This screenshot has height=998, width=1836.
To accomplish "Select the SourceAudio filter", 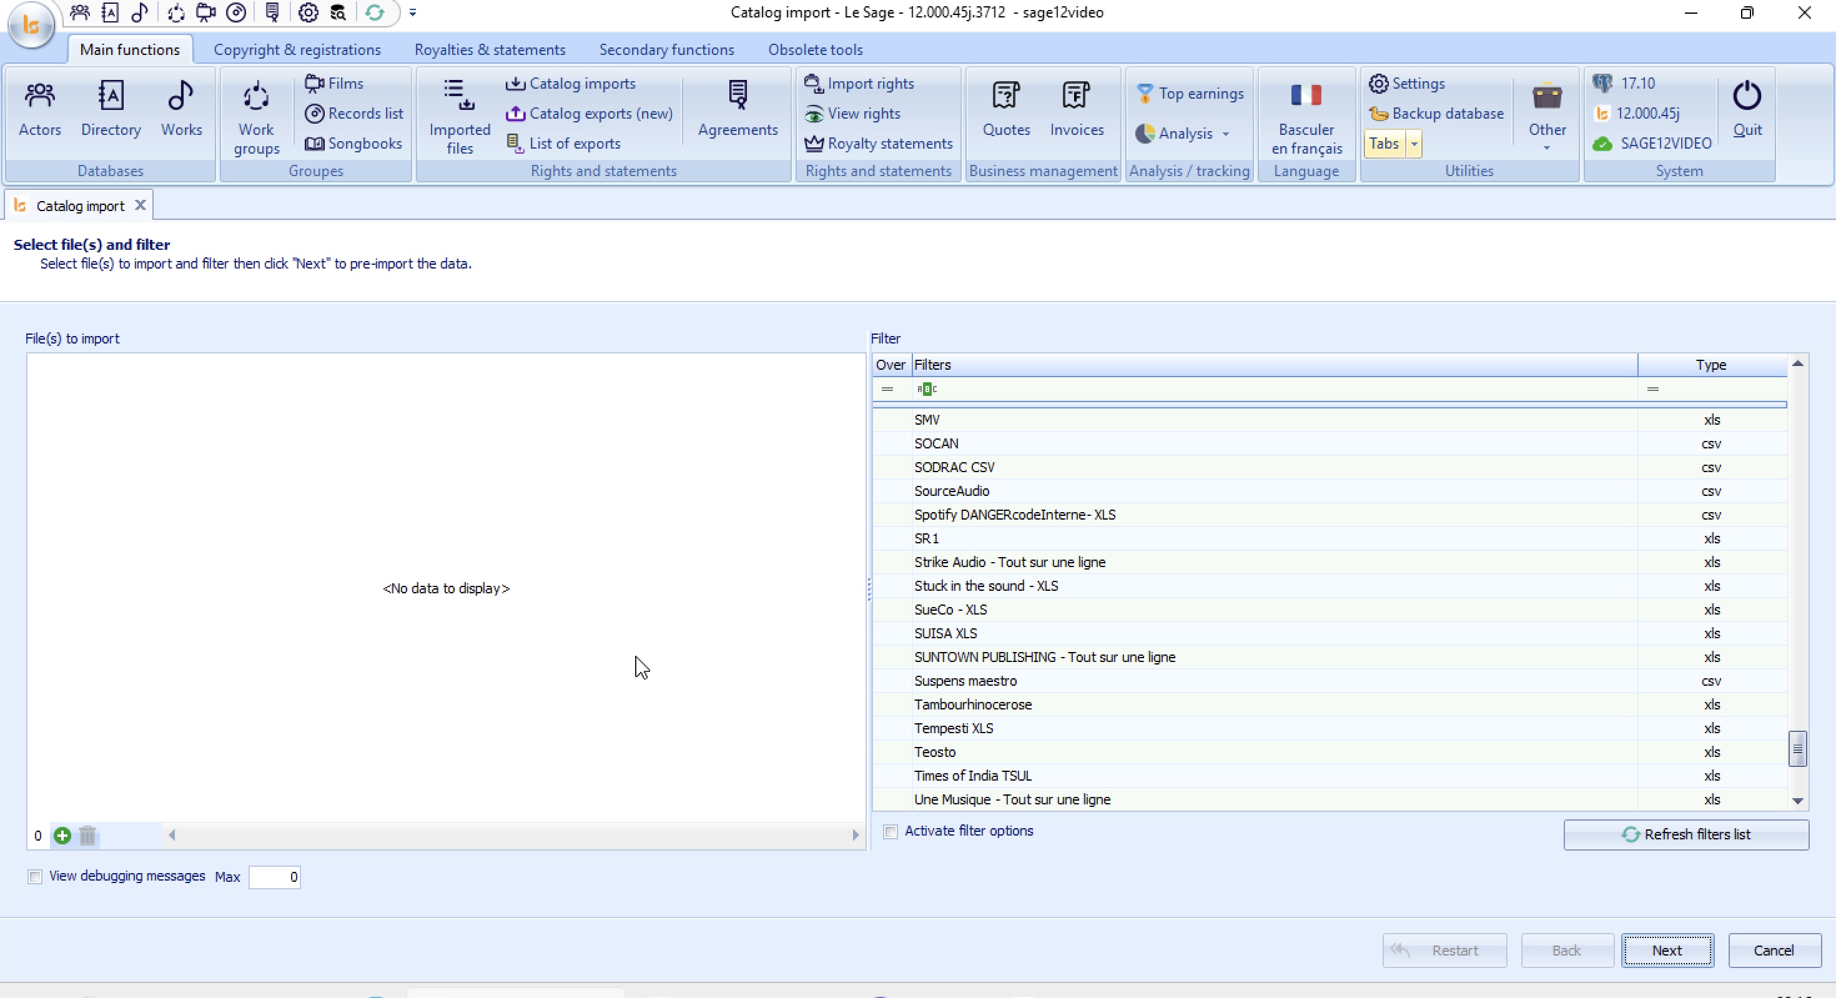I will [x=1330, y=491].
